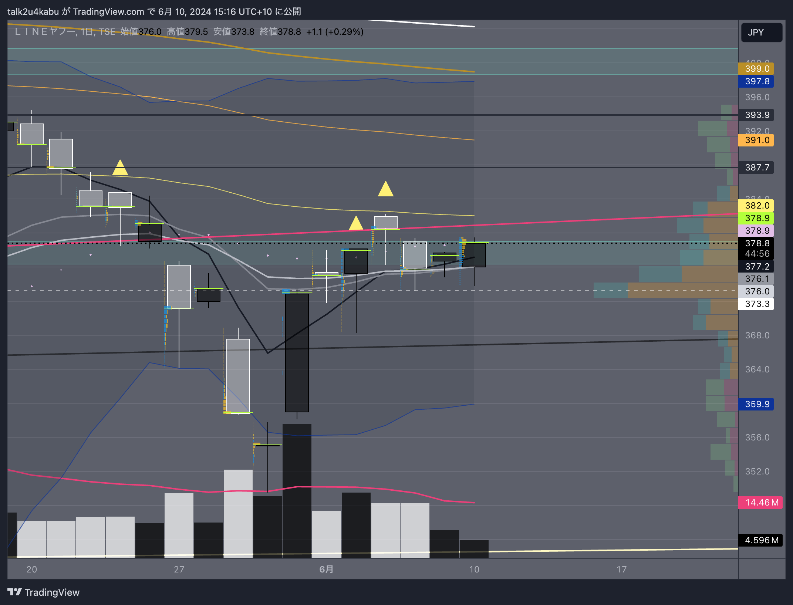Click the 始値376.0 open value in the legend
This screenshot has height=605, width=793.
(141, 32)
